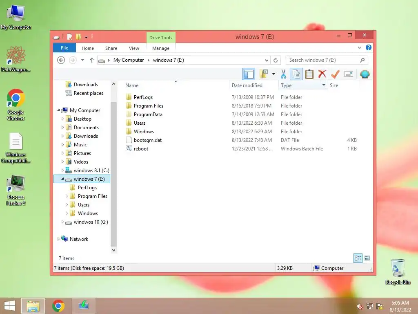This screenshot has width=418, height=314.
Task: Open the Windows Start button
Action: [x=10, y=306]
